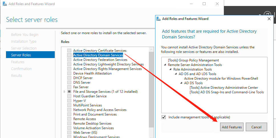Collapse AD DS Tools node
The image size is (276, 138).
tap(181, 83)
